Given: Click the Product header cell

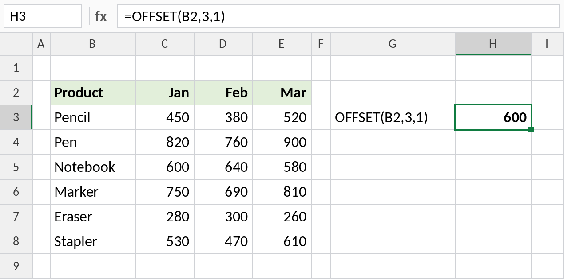Looking at the screenshot, I should 93,93.
